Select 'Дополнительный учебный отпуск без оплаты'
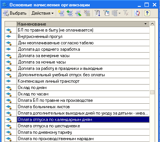Image resolution: width=160 pixels, height=142 pixels. click(x=83, y=75)
